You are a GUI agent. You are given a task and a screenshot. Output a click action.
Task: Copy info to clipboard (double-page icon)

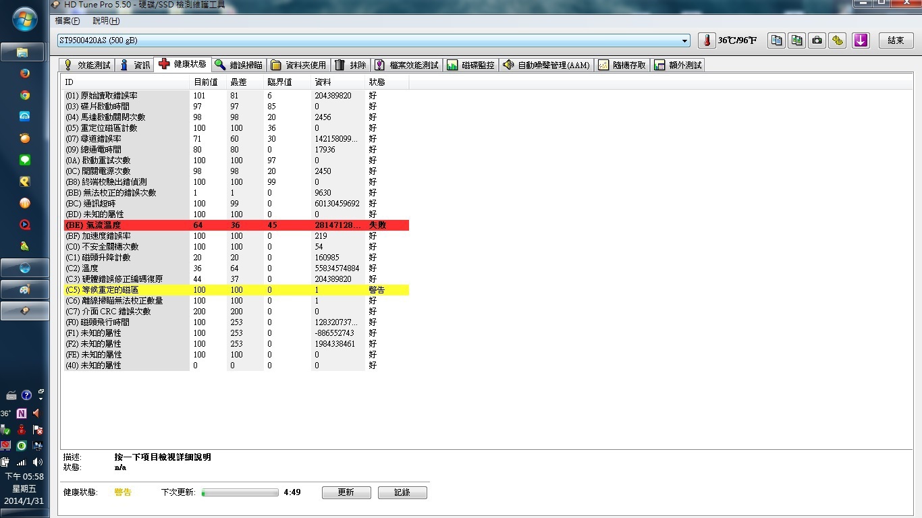click(778, 40)
